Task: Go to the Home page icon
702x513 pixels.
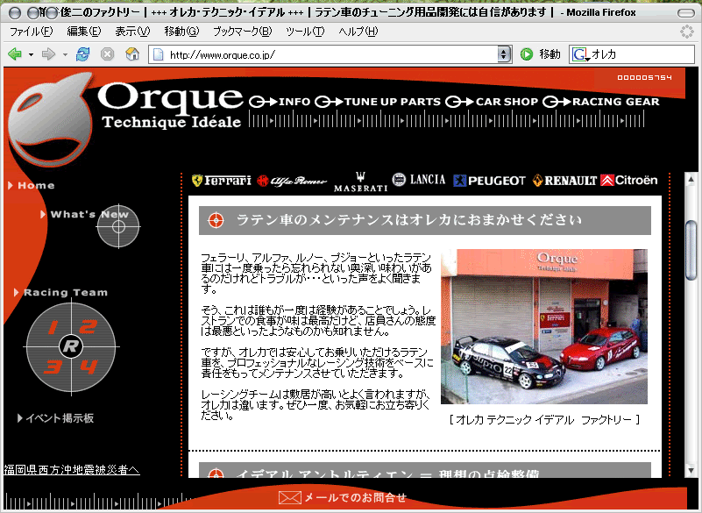Action: point(132,54)
